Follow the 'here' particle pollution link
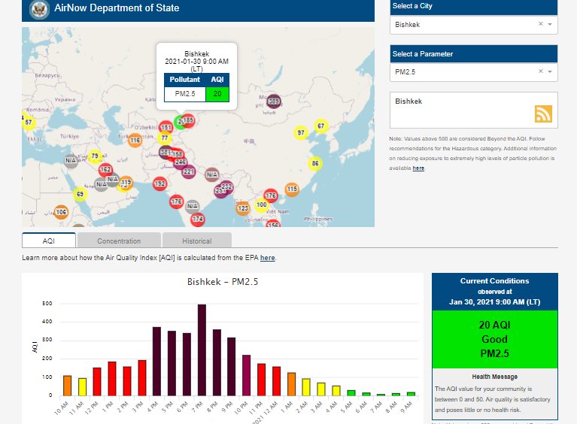577x424 pixels. (418, 168)
